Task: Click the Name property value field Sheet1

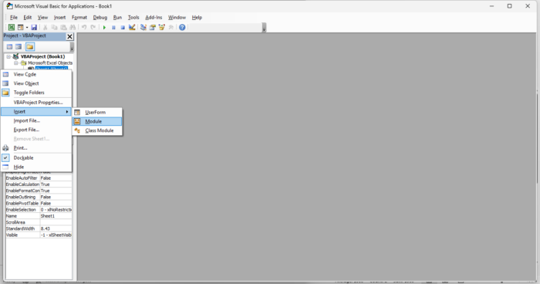Action: 56,216
